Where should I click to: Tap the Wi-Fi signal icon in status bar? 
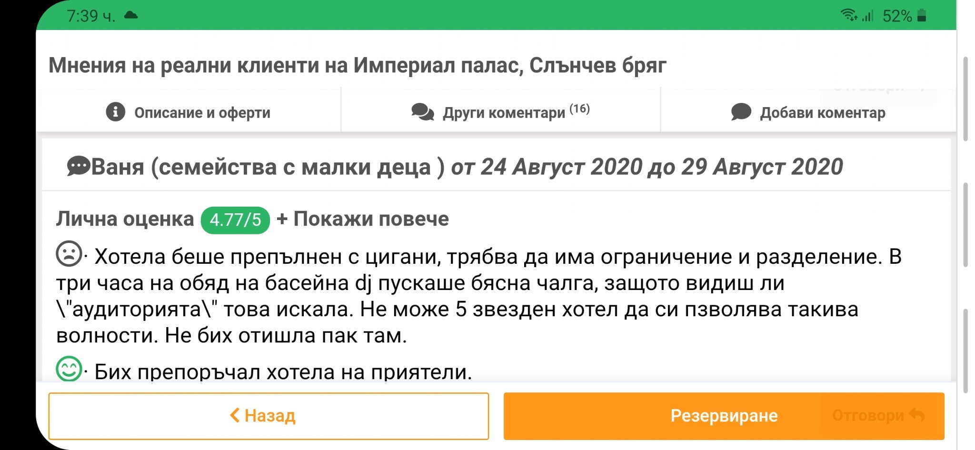tap(849, 15)
